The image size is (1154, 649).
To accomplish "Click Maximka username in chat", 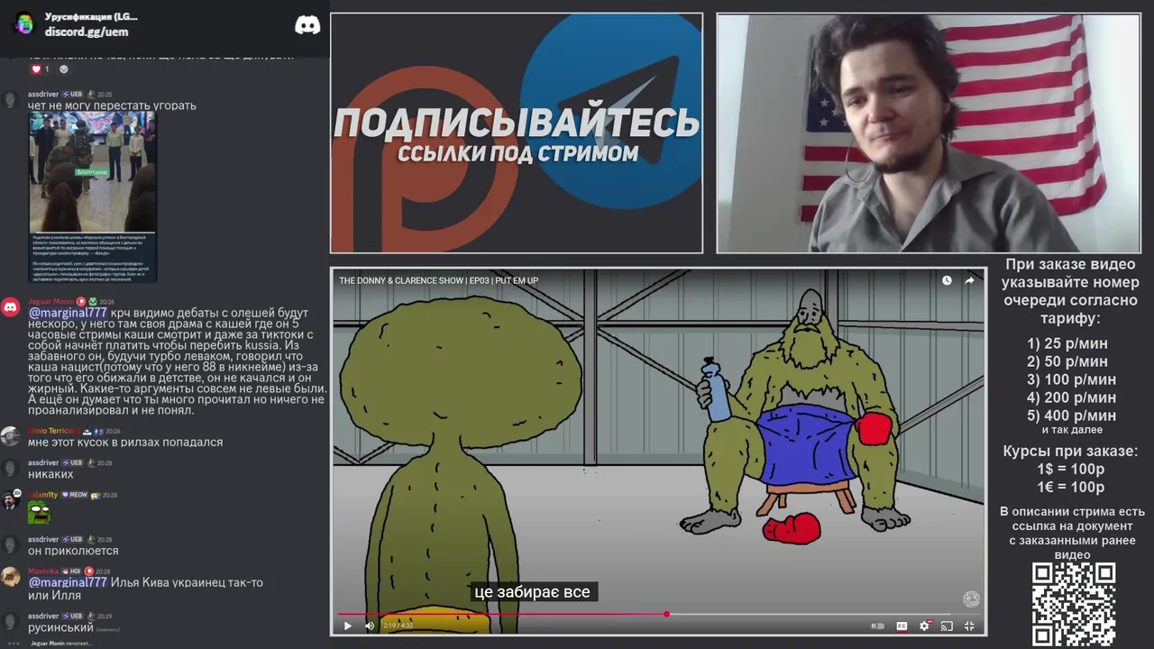I will click(x=43, y=571).
